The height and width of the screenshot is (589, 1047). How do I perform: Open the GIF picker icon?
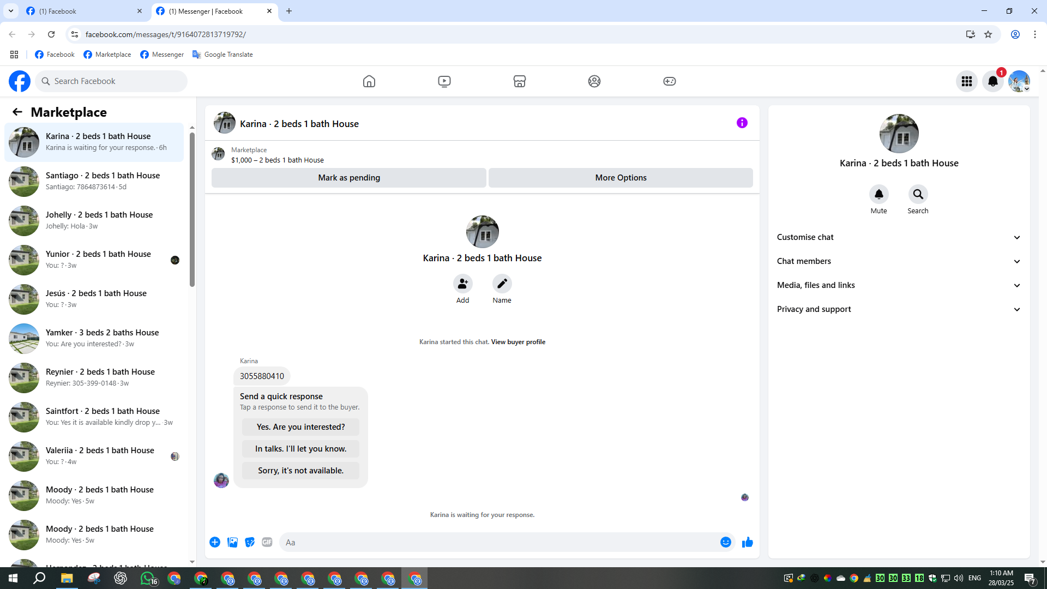point(267,542)
